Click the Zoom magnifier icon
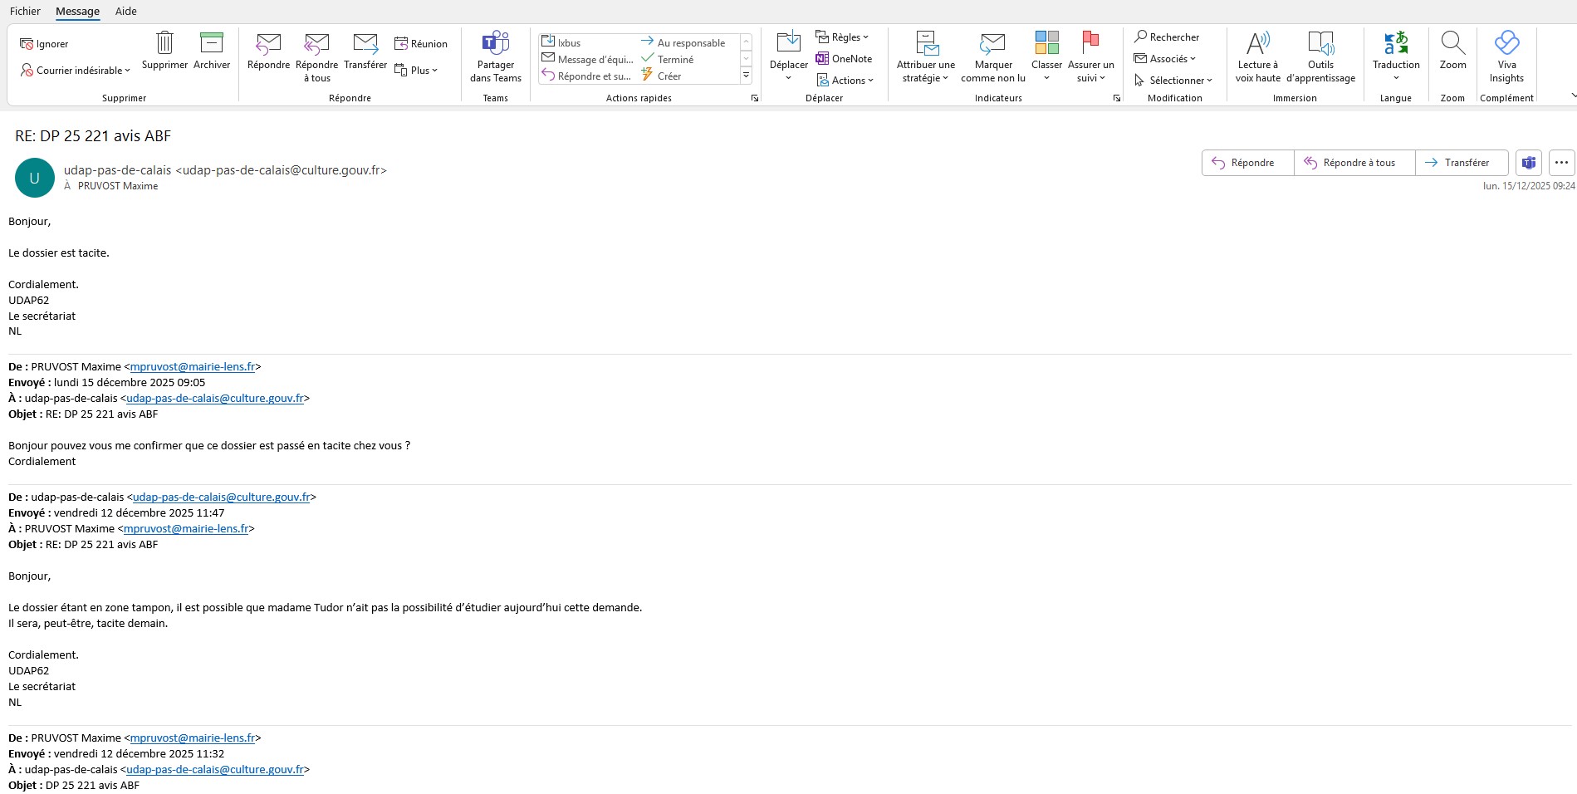Viewport: 1577px width, 794px height. coord(1452,43)
